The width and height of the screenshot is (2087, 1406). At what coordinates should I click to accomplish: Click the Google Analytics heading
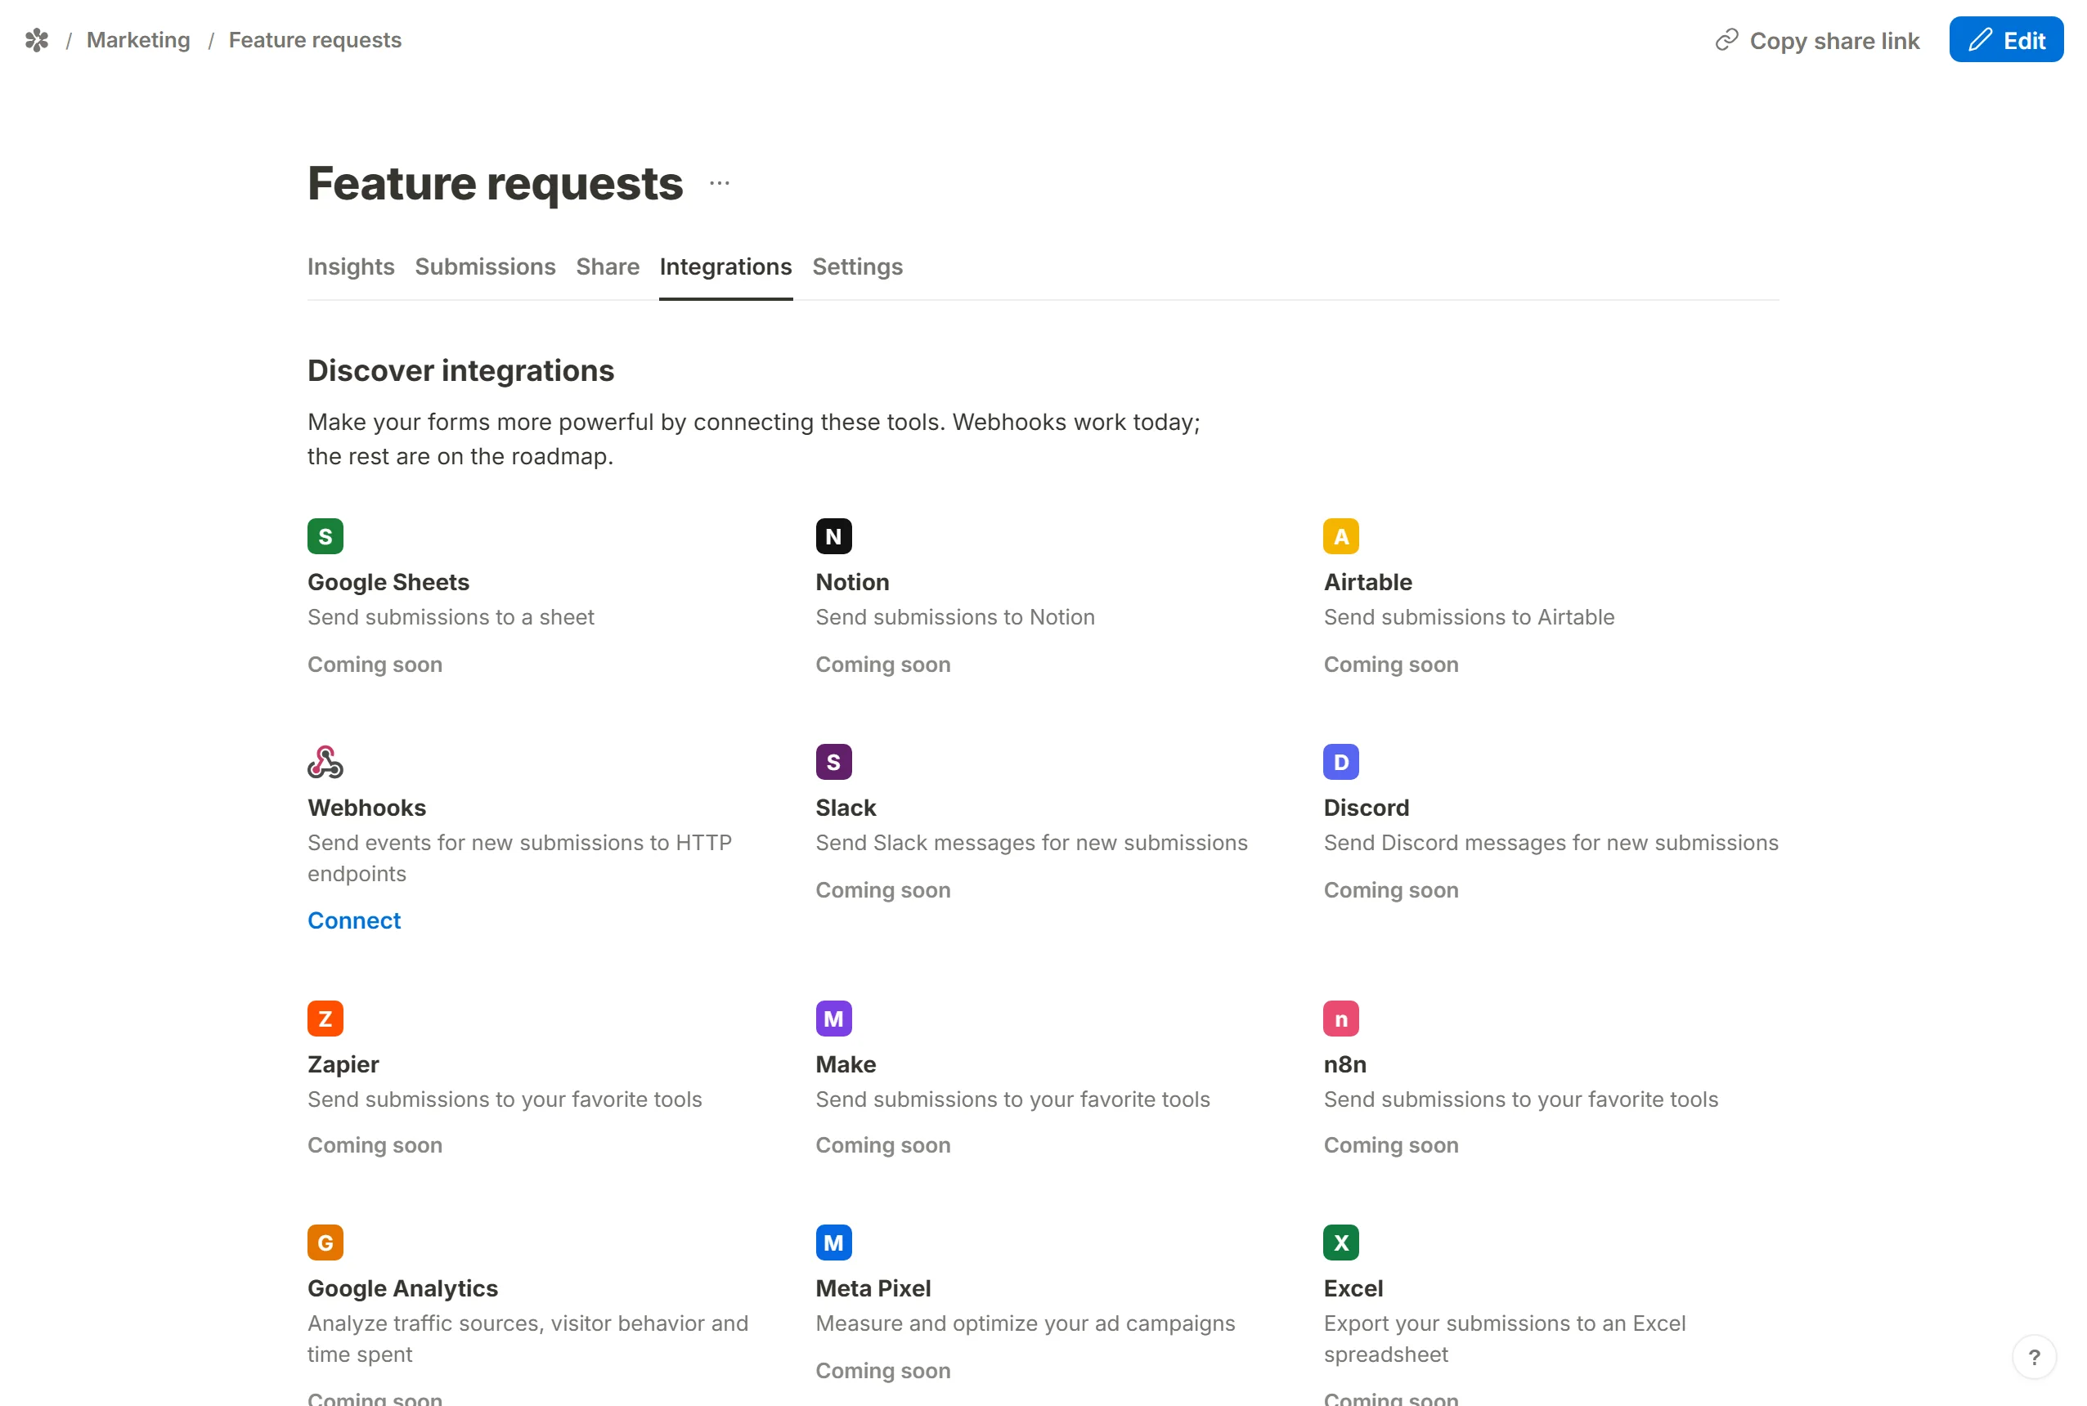click(402, 1287)
